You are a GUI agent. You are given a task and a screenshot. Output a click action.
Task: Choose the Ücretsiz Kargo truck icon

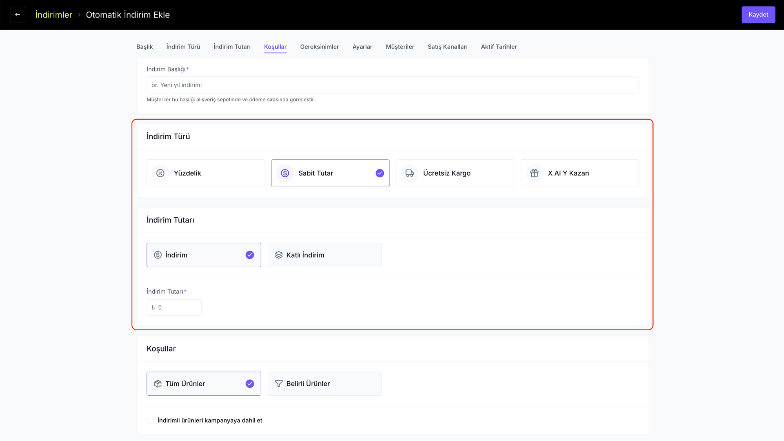click(x=410, y=173)
